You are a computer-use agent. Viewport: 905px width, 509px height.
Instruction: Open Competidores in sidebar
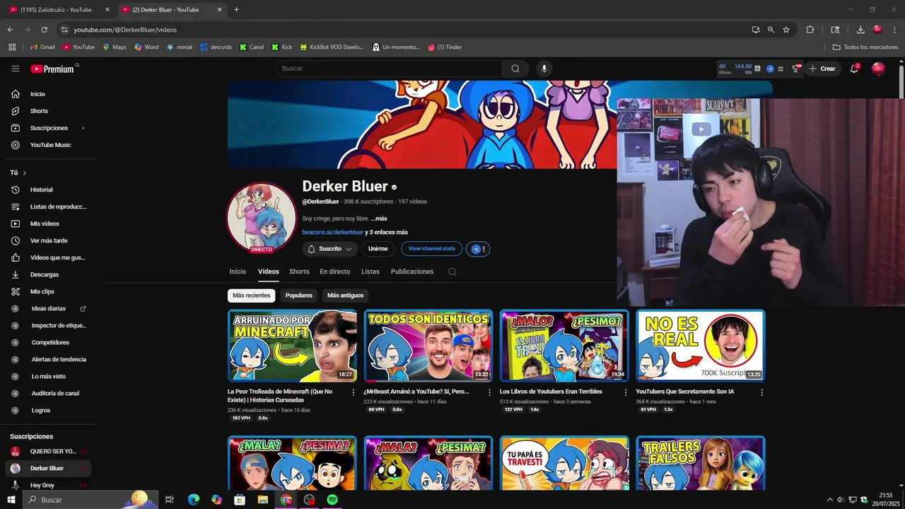point(49,342)
